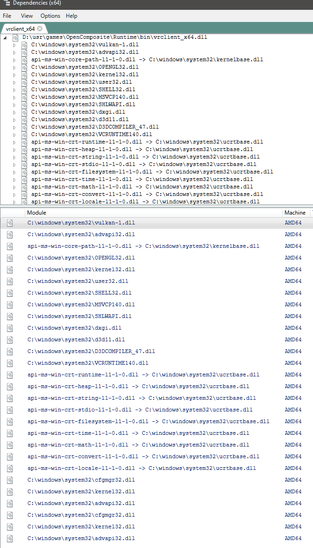This screenshot has height=548, width=313.
Task: Click the tree icon beside D3DCOMPILER_47.dll
Action: [x=24, y=127]
